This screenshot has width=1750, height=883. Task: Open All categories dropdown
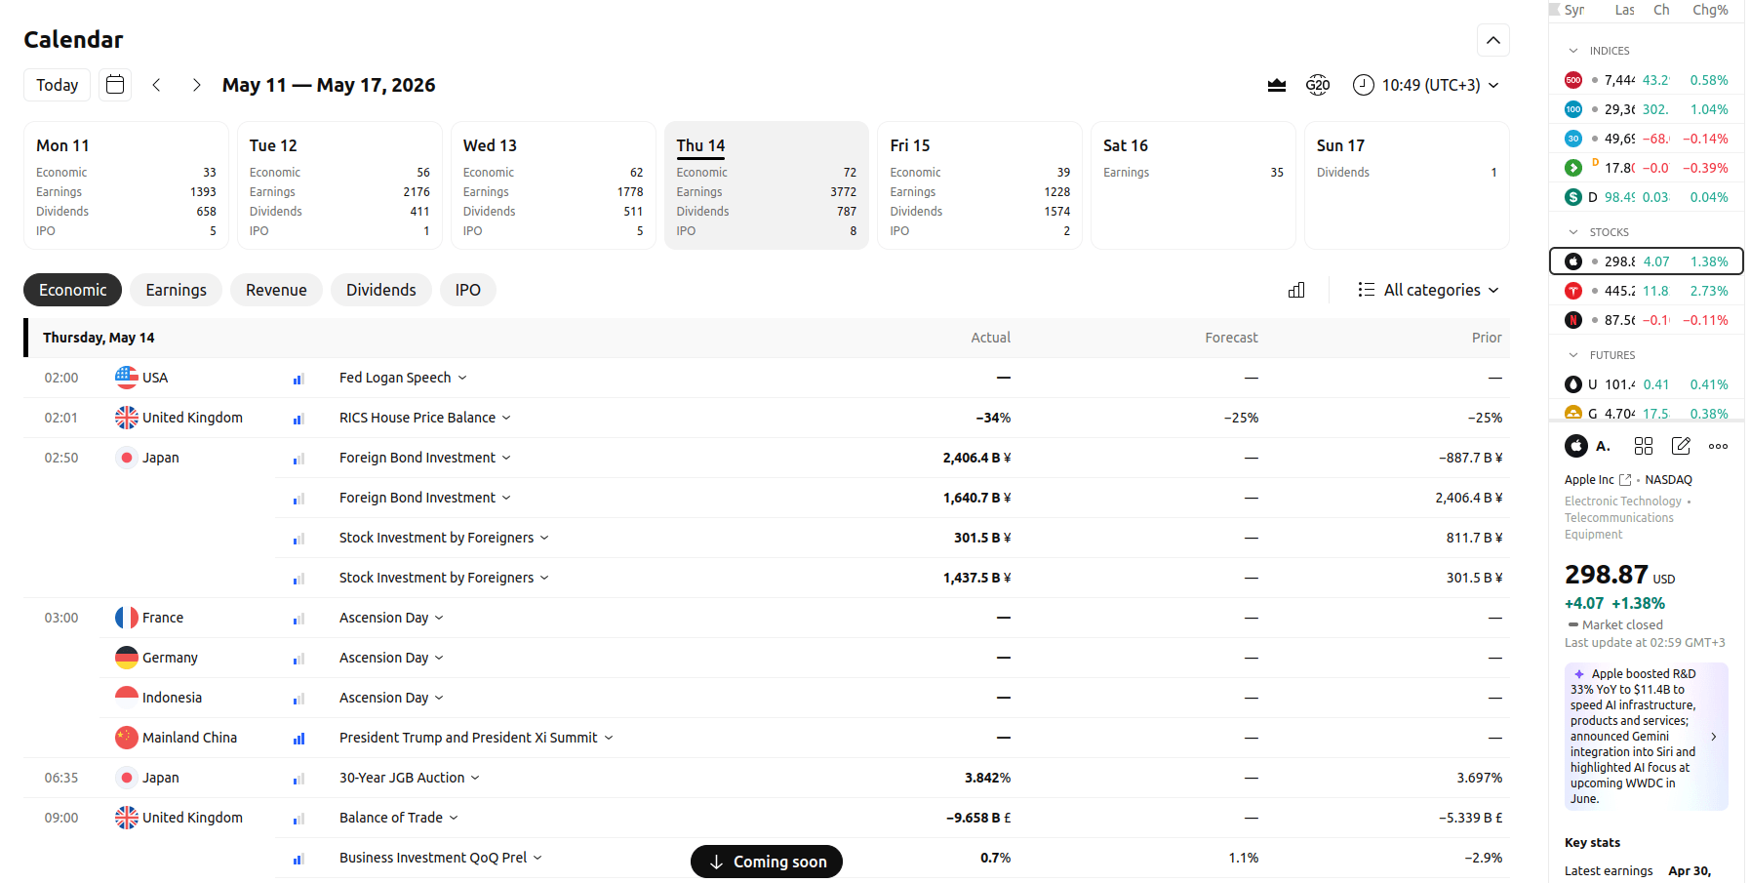[x=1428, y=290]
